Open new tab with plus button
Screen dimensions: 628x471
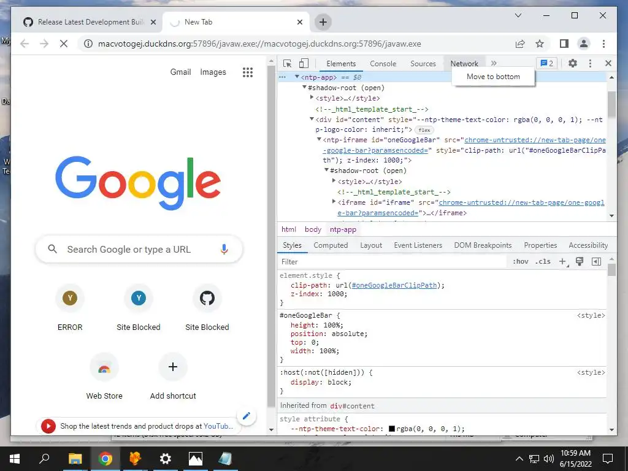pos(323,22)
